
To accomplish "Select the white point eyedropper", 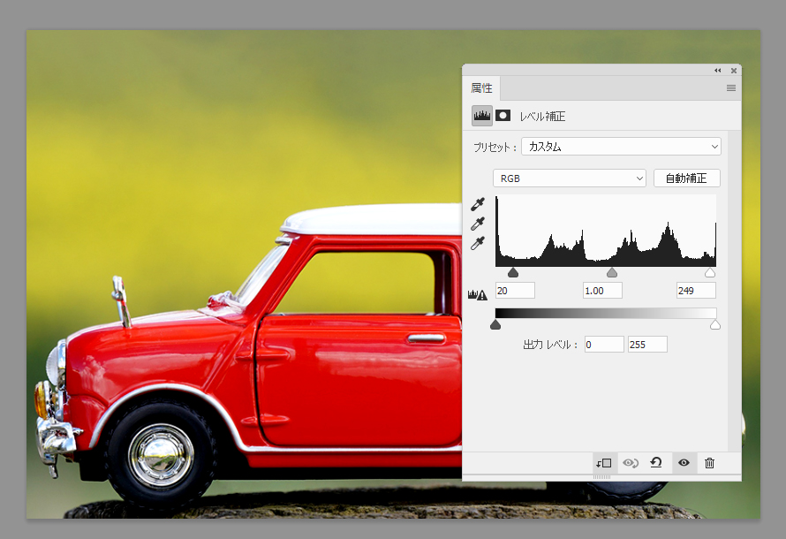I will tap(478, 243).
